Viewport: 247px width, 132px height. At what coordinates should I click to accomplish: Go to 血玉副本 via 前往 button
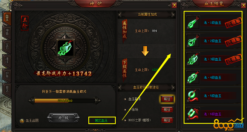point(167,99)
